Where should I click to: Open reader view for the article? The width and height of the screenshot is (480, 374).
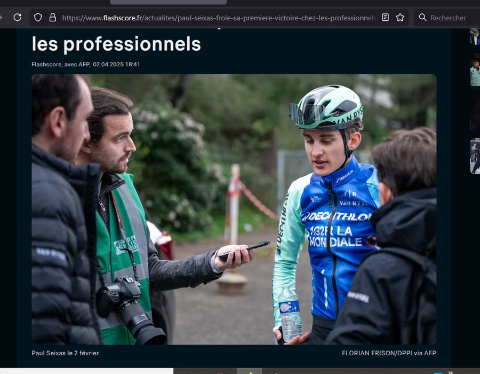385,17
